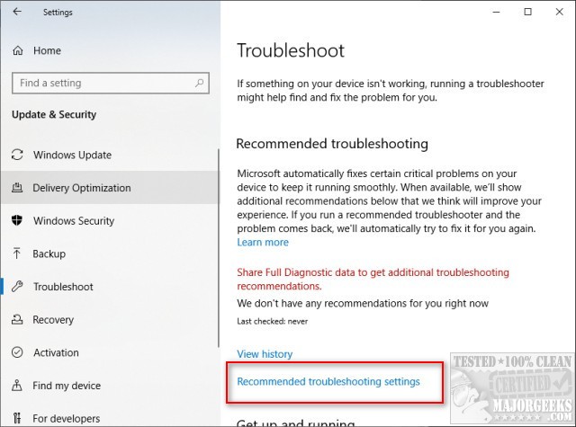The image size is (576, 427).
Task: Click the Find my device icon
Action: pyautogui.click(x=17, y=387)
